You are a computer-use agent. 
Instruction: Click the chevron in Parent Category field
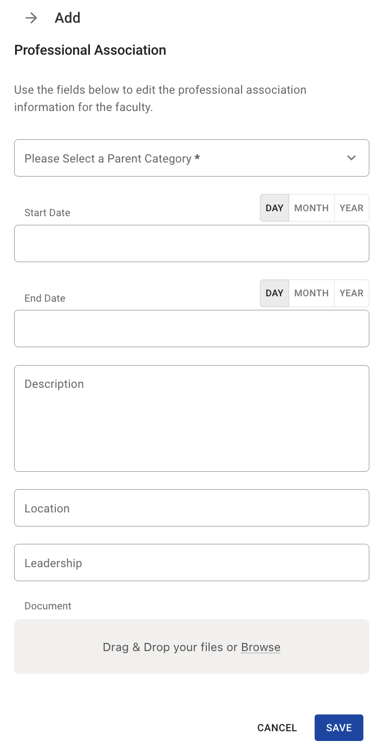coord(351,158)
